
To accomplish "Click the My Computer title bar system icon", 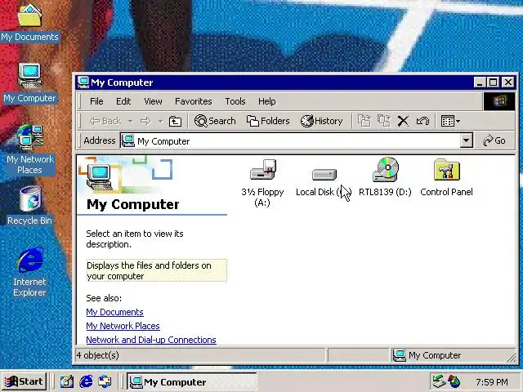I will [x=83, y=82].
